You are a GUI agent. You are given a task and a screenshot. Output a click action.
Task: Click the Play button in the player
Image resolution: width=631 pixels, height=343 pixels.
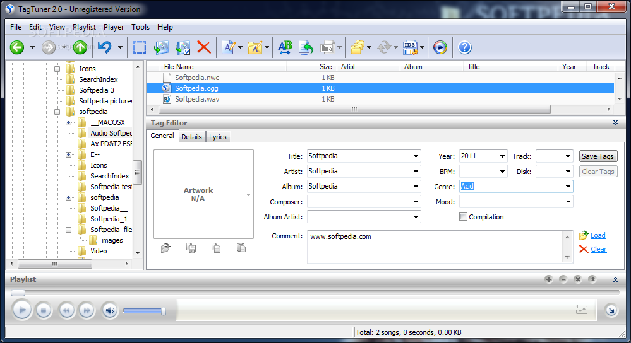coord(21,310)
